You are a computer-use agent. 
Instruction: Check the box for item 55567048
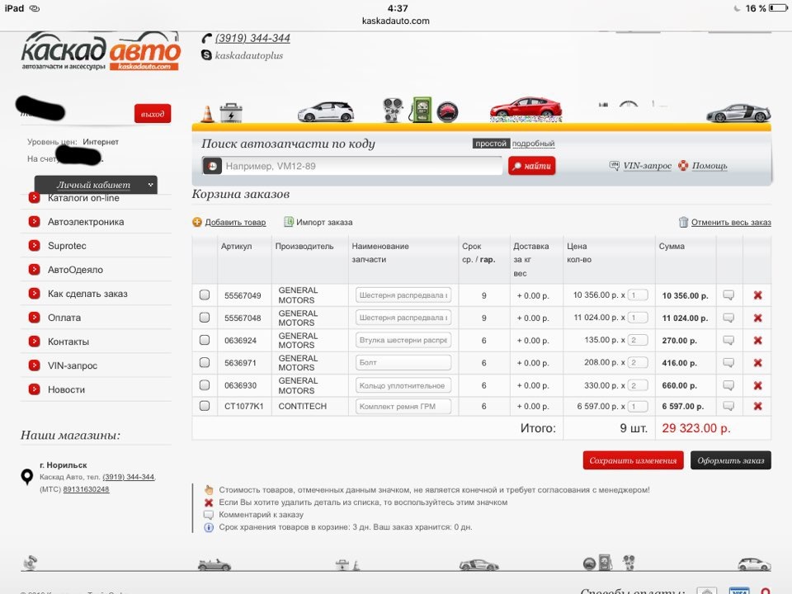(205, 317)
